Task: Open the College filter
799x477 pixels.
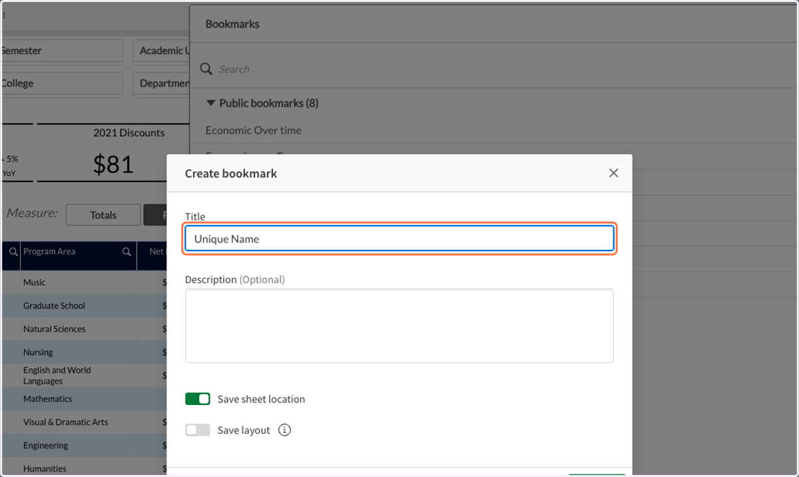Action: [61, 84]
